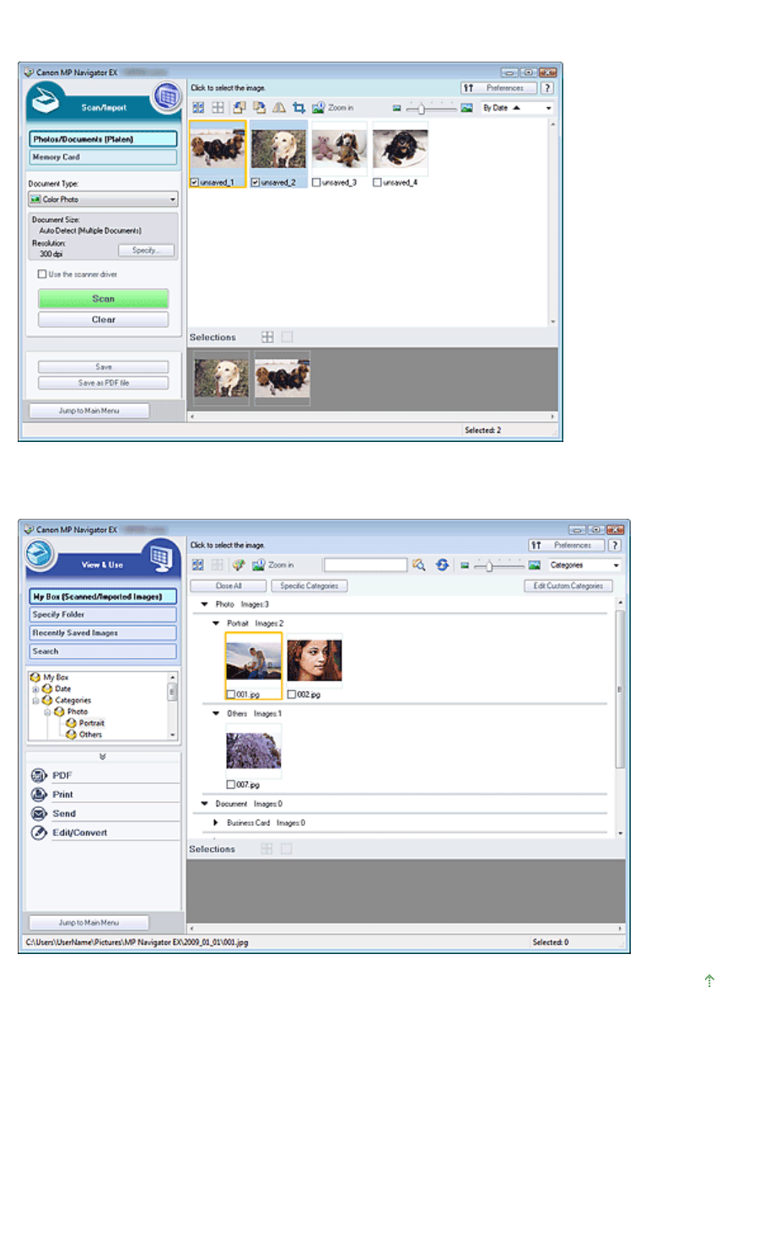Viewport: 759px width, 1240px height.
Task: Click the Specify... resolution button
Action: tap(146, 251)
